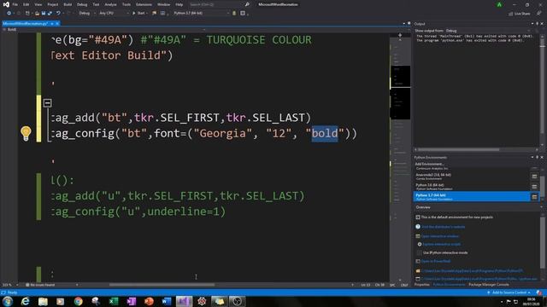Open the Window menu
547x307 pixels.
(163, 4)
